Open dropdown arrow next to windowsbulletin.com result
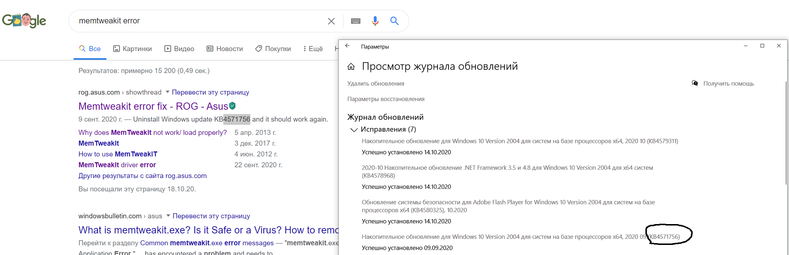Image resolution: width=789 pixels, height=255 pixels. point(168,216)
